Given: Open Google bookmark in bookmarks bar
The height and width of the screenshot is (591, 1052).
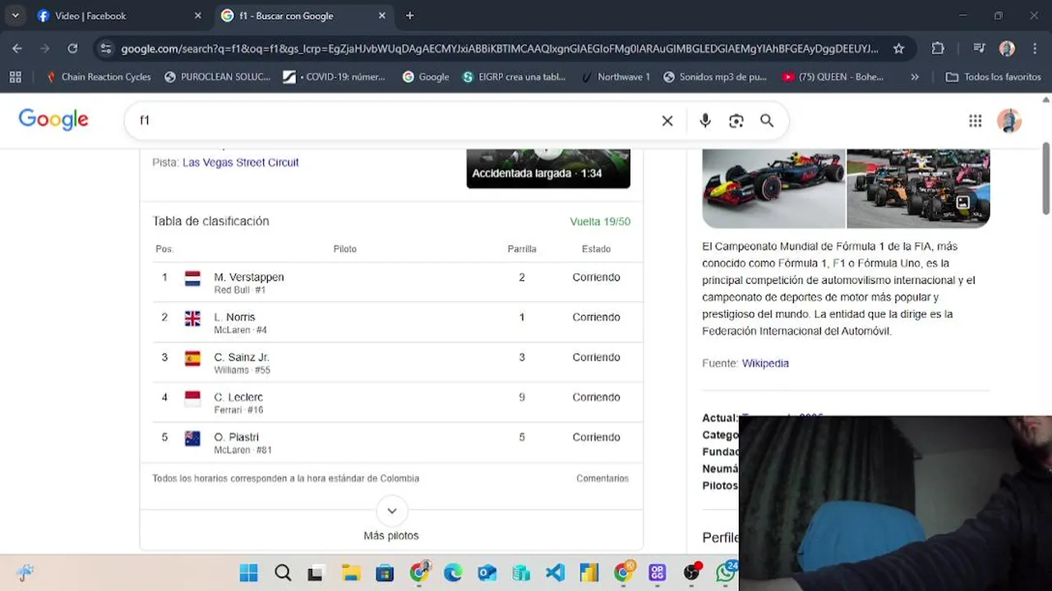Looking at the screenshot, I should 426,76.
